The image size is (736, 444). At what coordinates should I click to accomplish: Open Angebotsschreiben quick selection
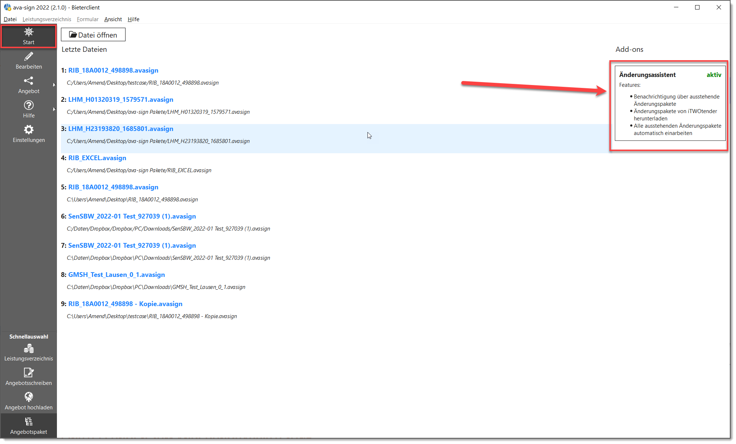click(x=28, y=377)
